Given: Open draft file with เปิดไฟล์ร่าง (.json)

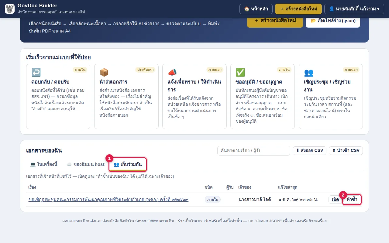Looking at the screenshot, I should [x=333, y=21].
